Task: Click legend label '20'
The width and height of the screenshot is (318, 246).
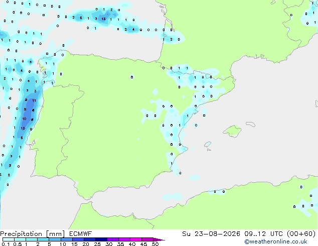Action: point(86,244)
